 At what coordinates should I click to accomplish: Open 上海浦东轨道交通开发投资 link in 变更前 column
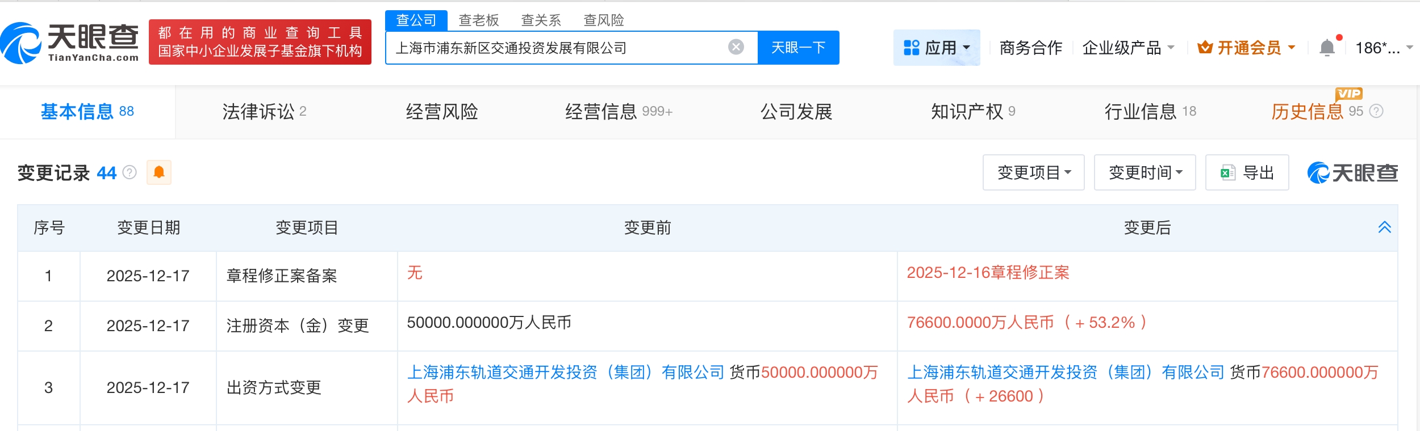click(565, 372)
